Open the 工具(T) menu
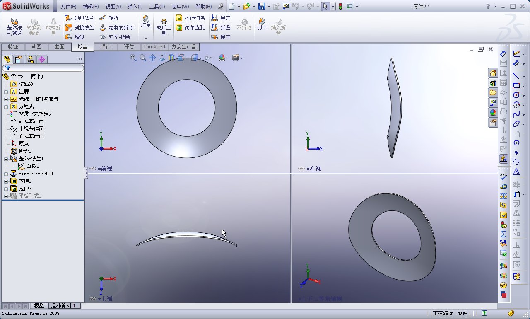The image size is (530, 319). tap(157, 7)
